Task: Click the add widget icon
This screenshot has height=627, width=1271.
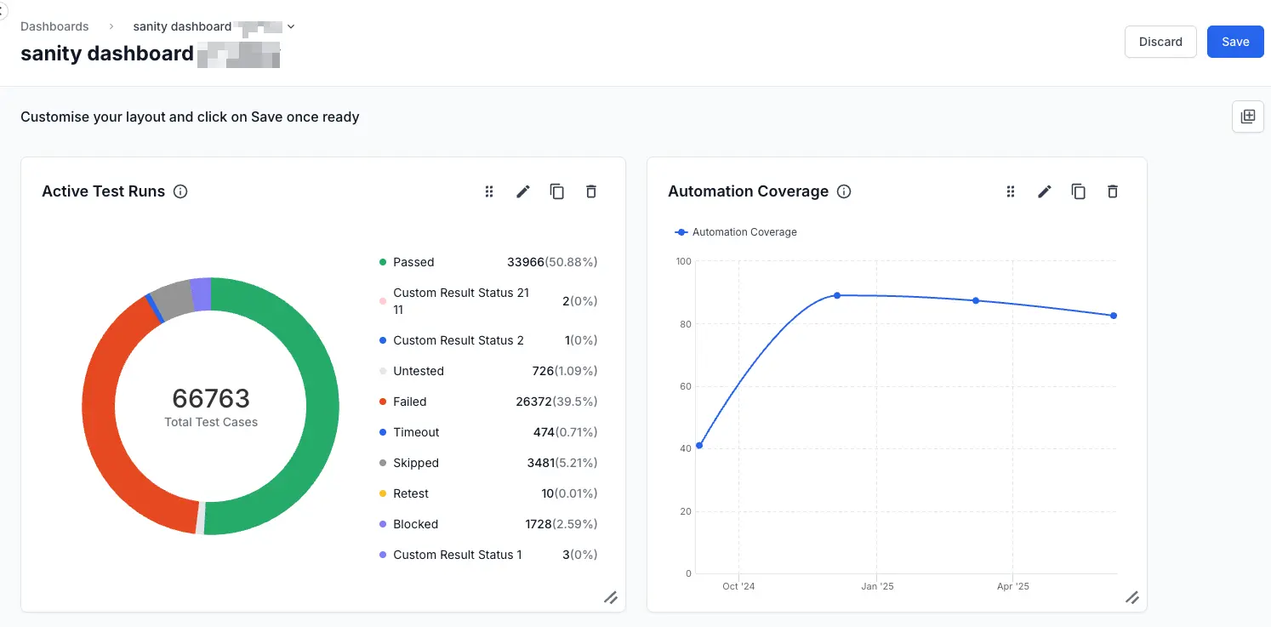Action: pyautogui.click(x=1248, y=117)
